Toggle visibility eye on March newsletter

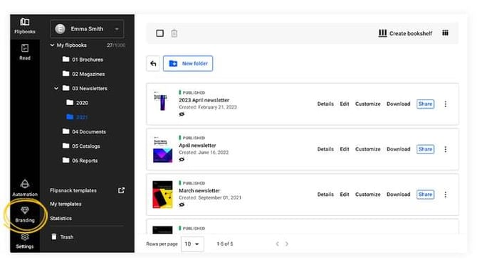(x=182, y=205)
